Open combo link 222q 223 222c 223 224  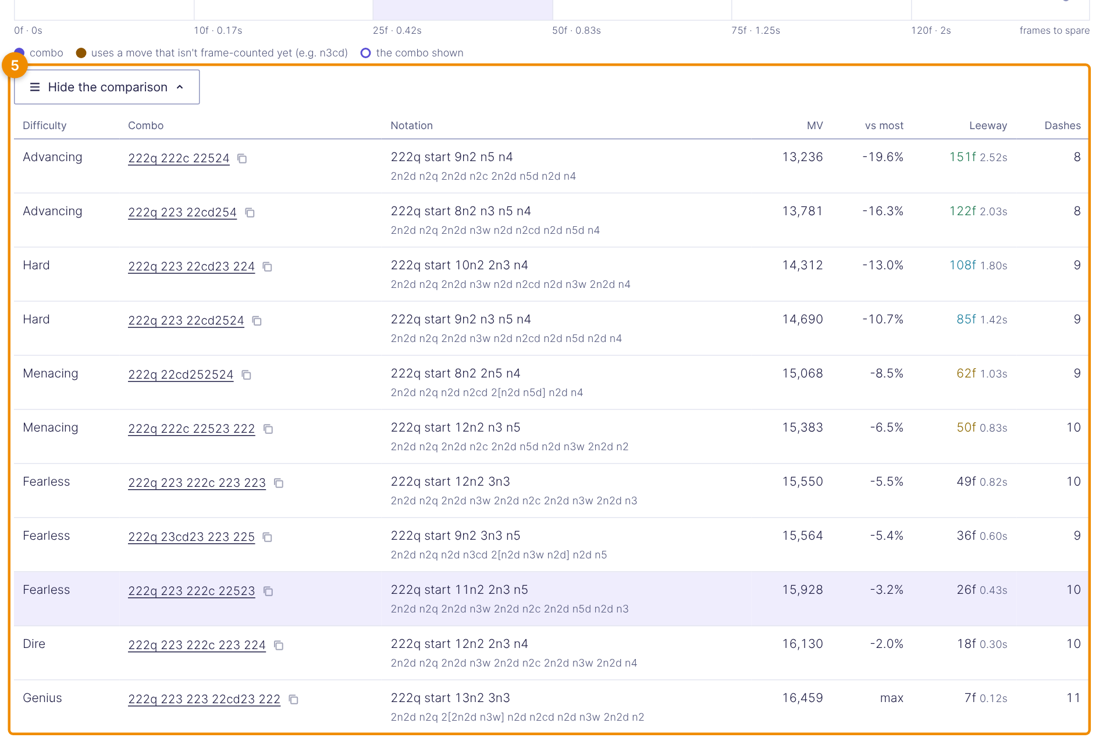click(197, 645)
